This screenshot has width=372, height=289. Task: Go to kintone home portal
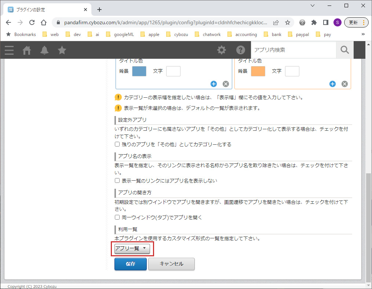(27, 50)
